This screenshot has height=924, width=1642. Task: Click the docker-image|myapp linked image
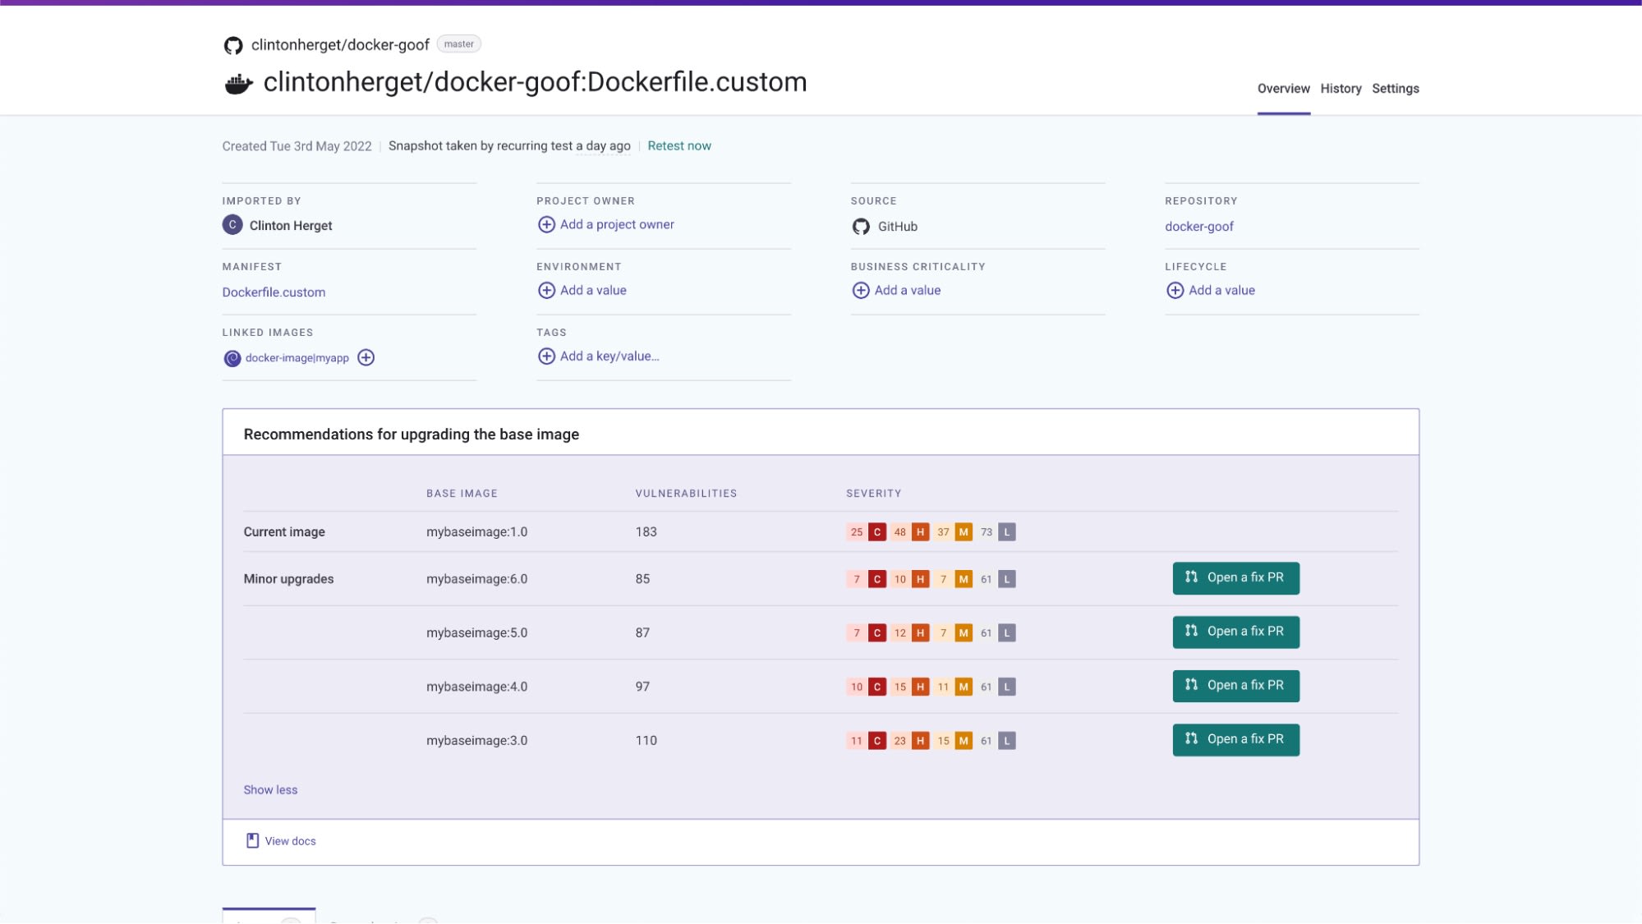(x=297, y=358)
